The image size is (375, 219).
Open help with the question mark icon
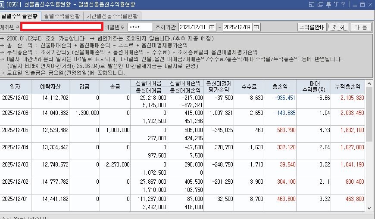click(343, 4)
